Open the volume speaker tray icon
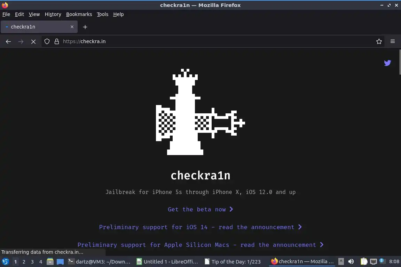This screenshot has width=401, height=267. [x=351, y=262]
